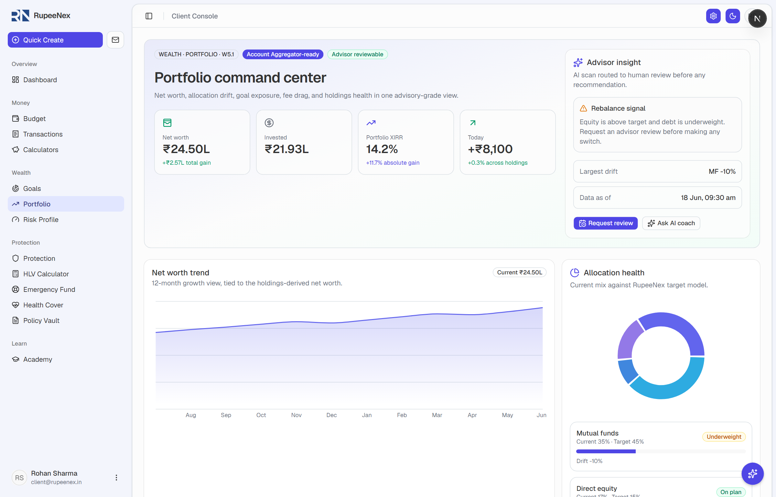Click the Health Cover heart icon
776x497 pixels.
16,305
